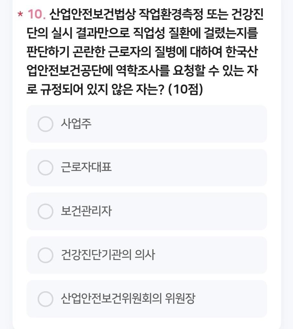
Task: Select the 보건관리자 radio button
Action: pyautogui.click(x=45, y=211)
